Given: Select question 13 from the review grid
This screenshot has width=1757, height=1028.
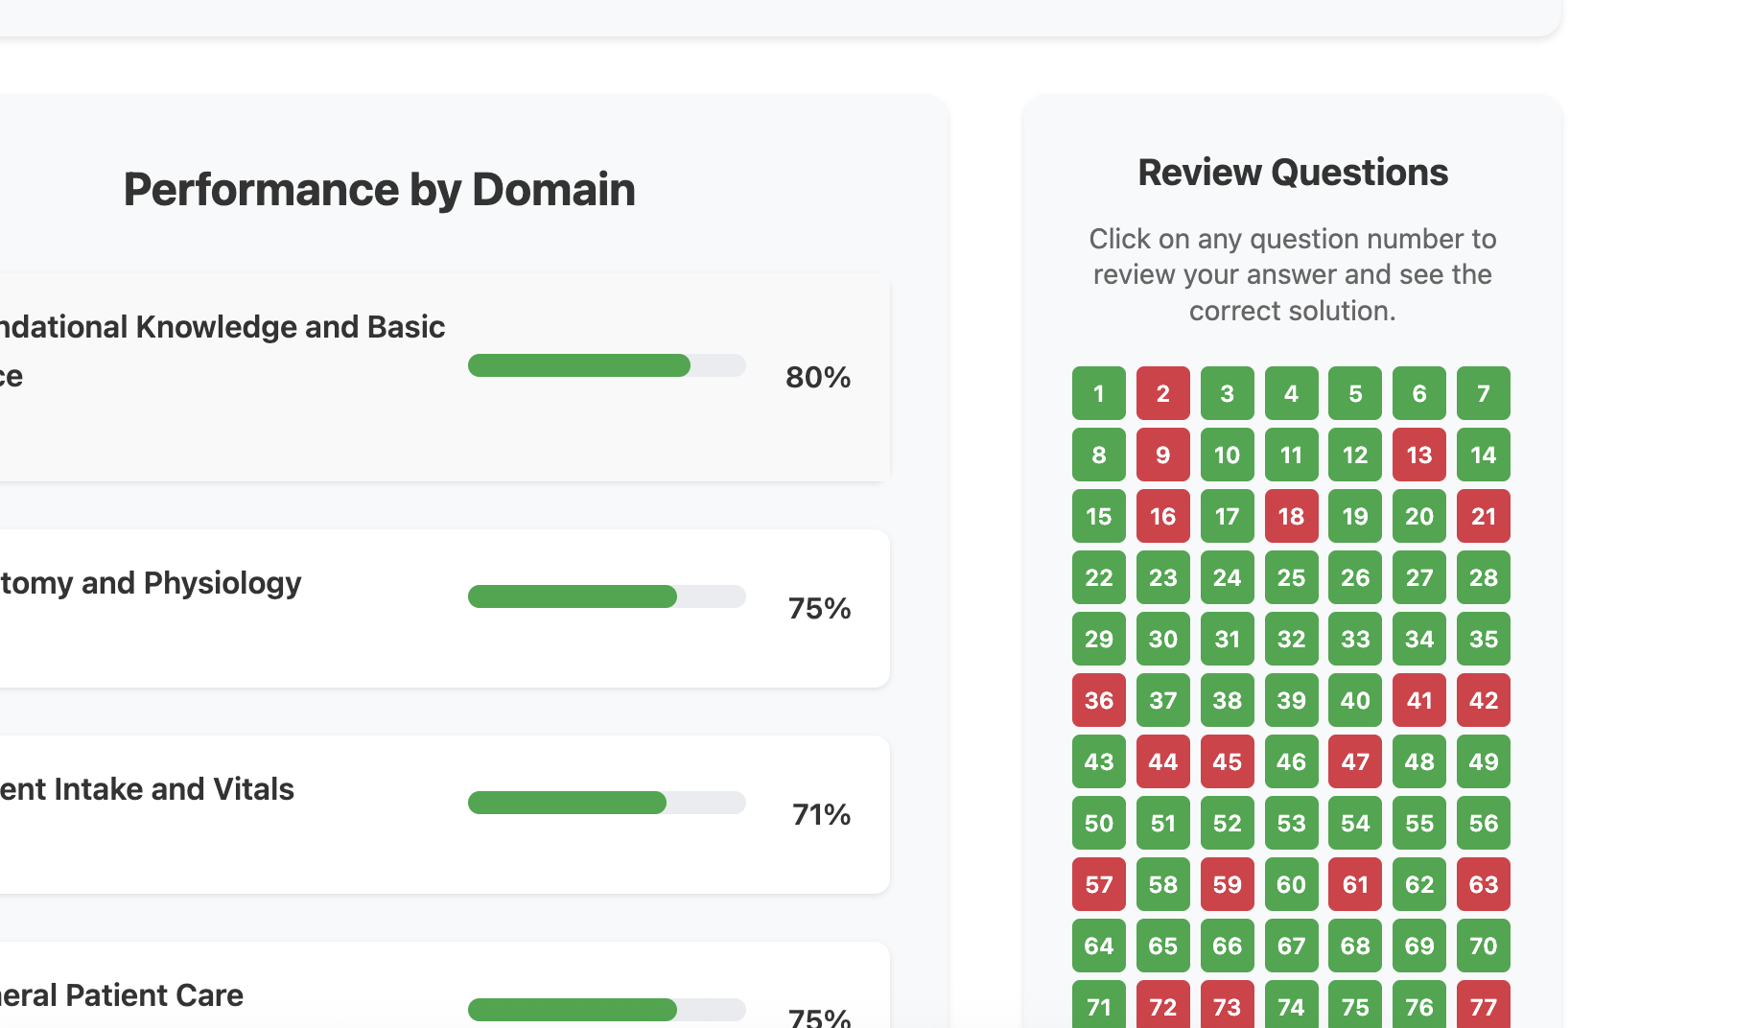Looking at the screenshot, I should click(x=1418, y=455).
